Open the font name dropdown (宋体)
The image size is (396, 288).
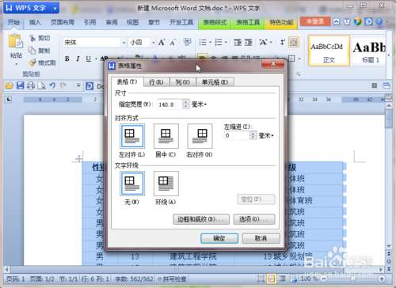point(124,43)
